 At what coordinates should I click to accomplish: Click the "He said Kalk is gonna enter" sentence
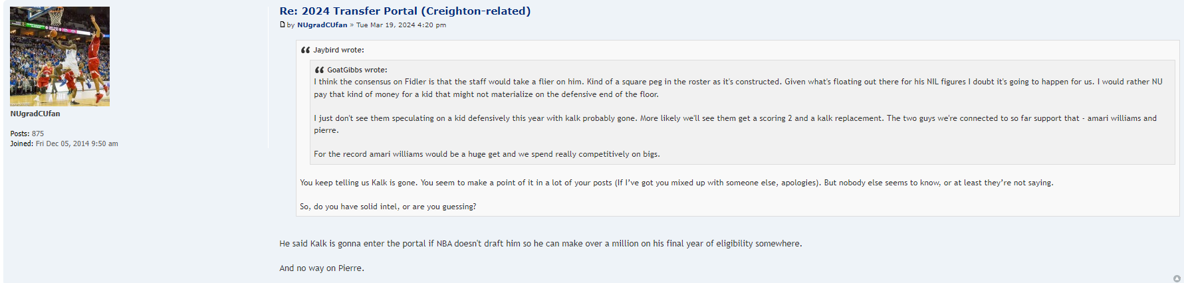point(540,244)
